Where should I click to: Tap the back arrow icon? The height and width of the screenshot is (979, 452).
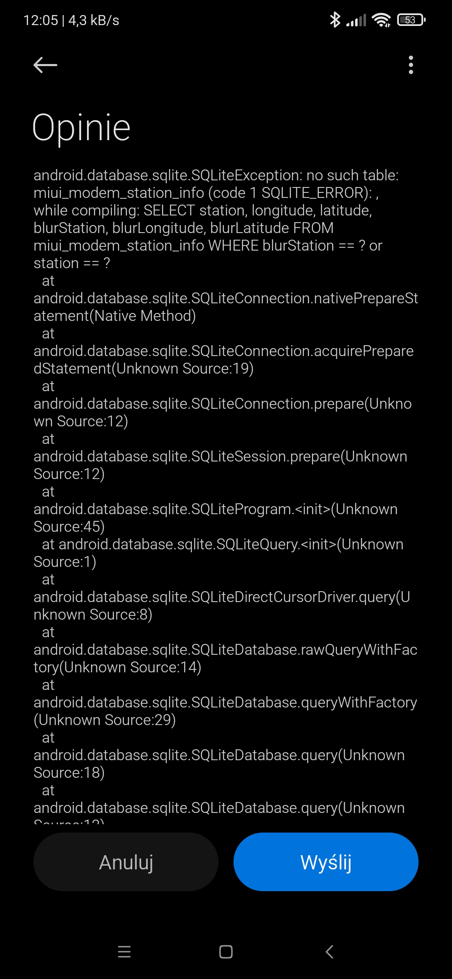tap(45, 65)
